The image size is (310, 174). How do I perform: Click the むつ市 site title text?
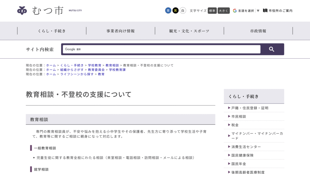point(48,11)
